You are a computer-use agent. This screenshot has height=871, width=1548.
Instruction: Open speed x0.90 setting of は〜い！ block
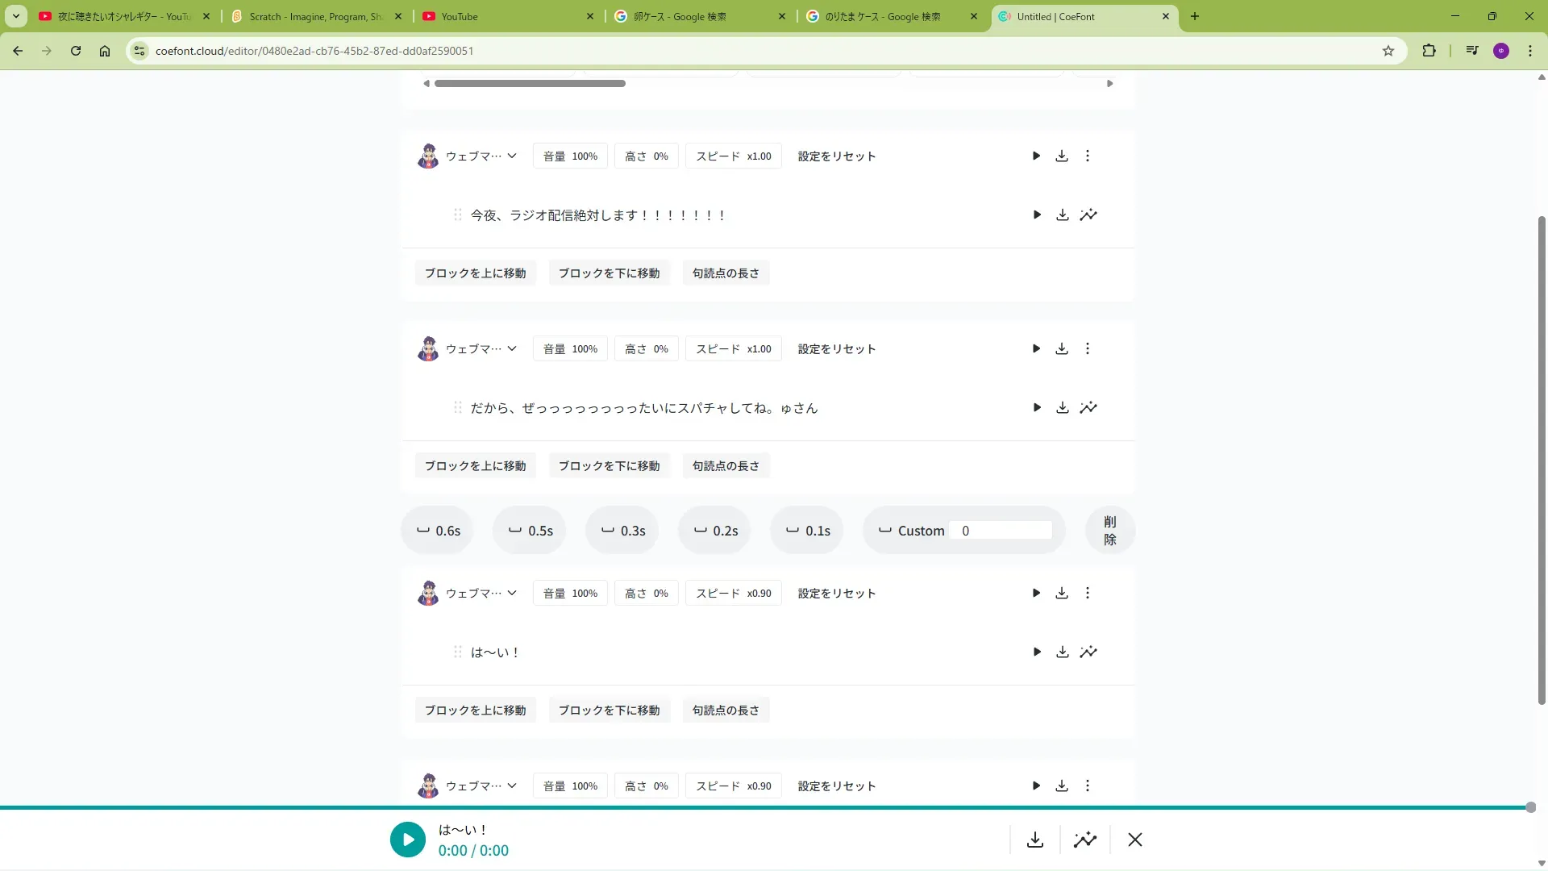733,594
